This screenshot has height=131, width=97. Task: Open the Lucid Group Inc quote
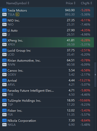point(47,52)
